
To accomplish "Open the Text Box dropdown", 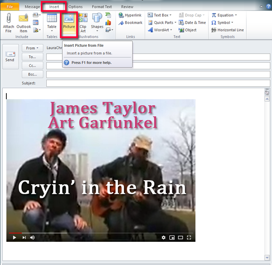I will [x=160, y=15].
